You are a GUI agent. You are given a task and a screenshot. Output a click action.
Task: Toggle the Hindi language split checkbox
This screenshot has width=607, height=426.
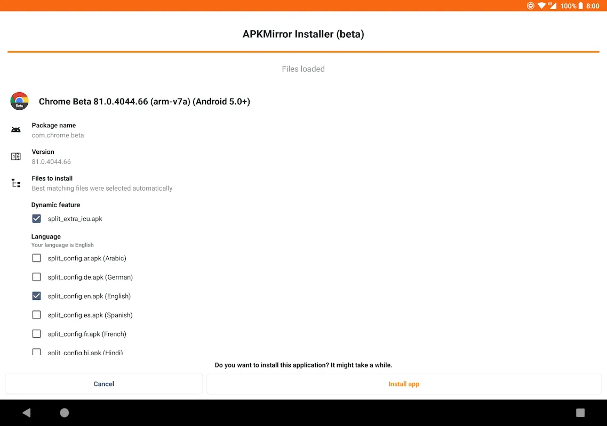(36, 352)
